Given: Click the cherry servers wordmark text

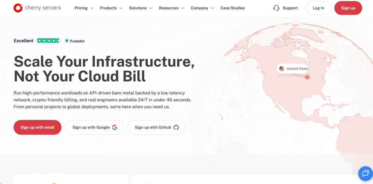Looking at the screenshot, I should click(x=43, y=8).
